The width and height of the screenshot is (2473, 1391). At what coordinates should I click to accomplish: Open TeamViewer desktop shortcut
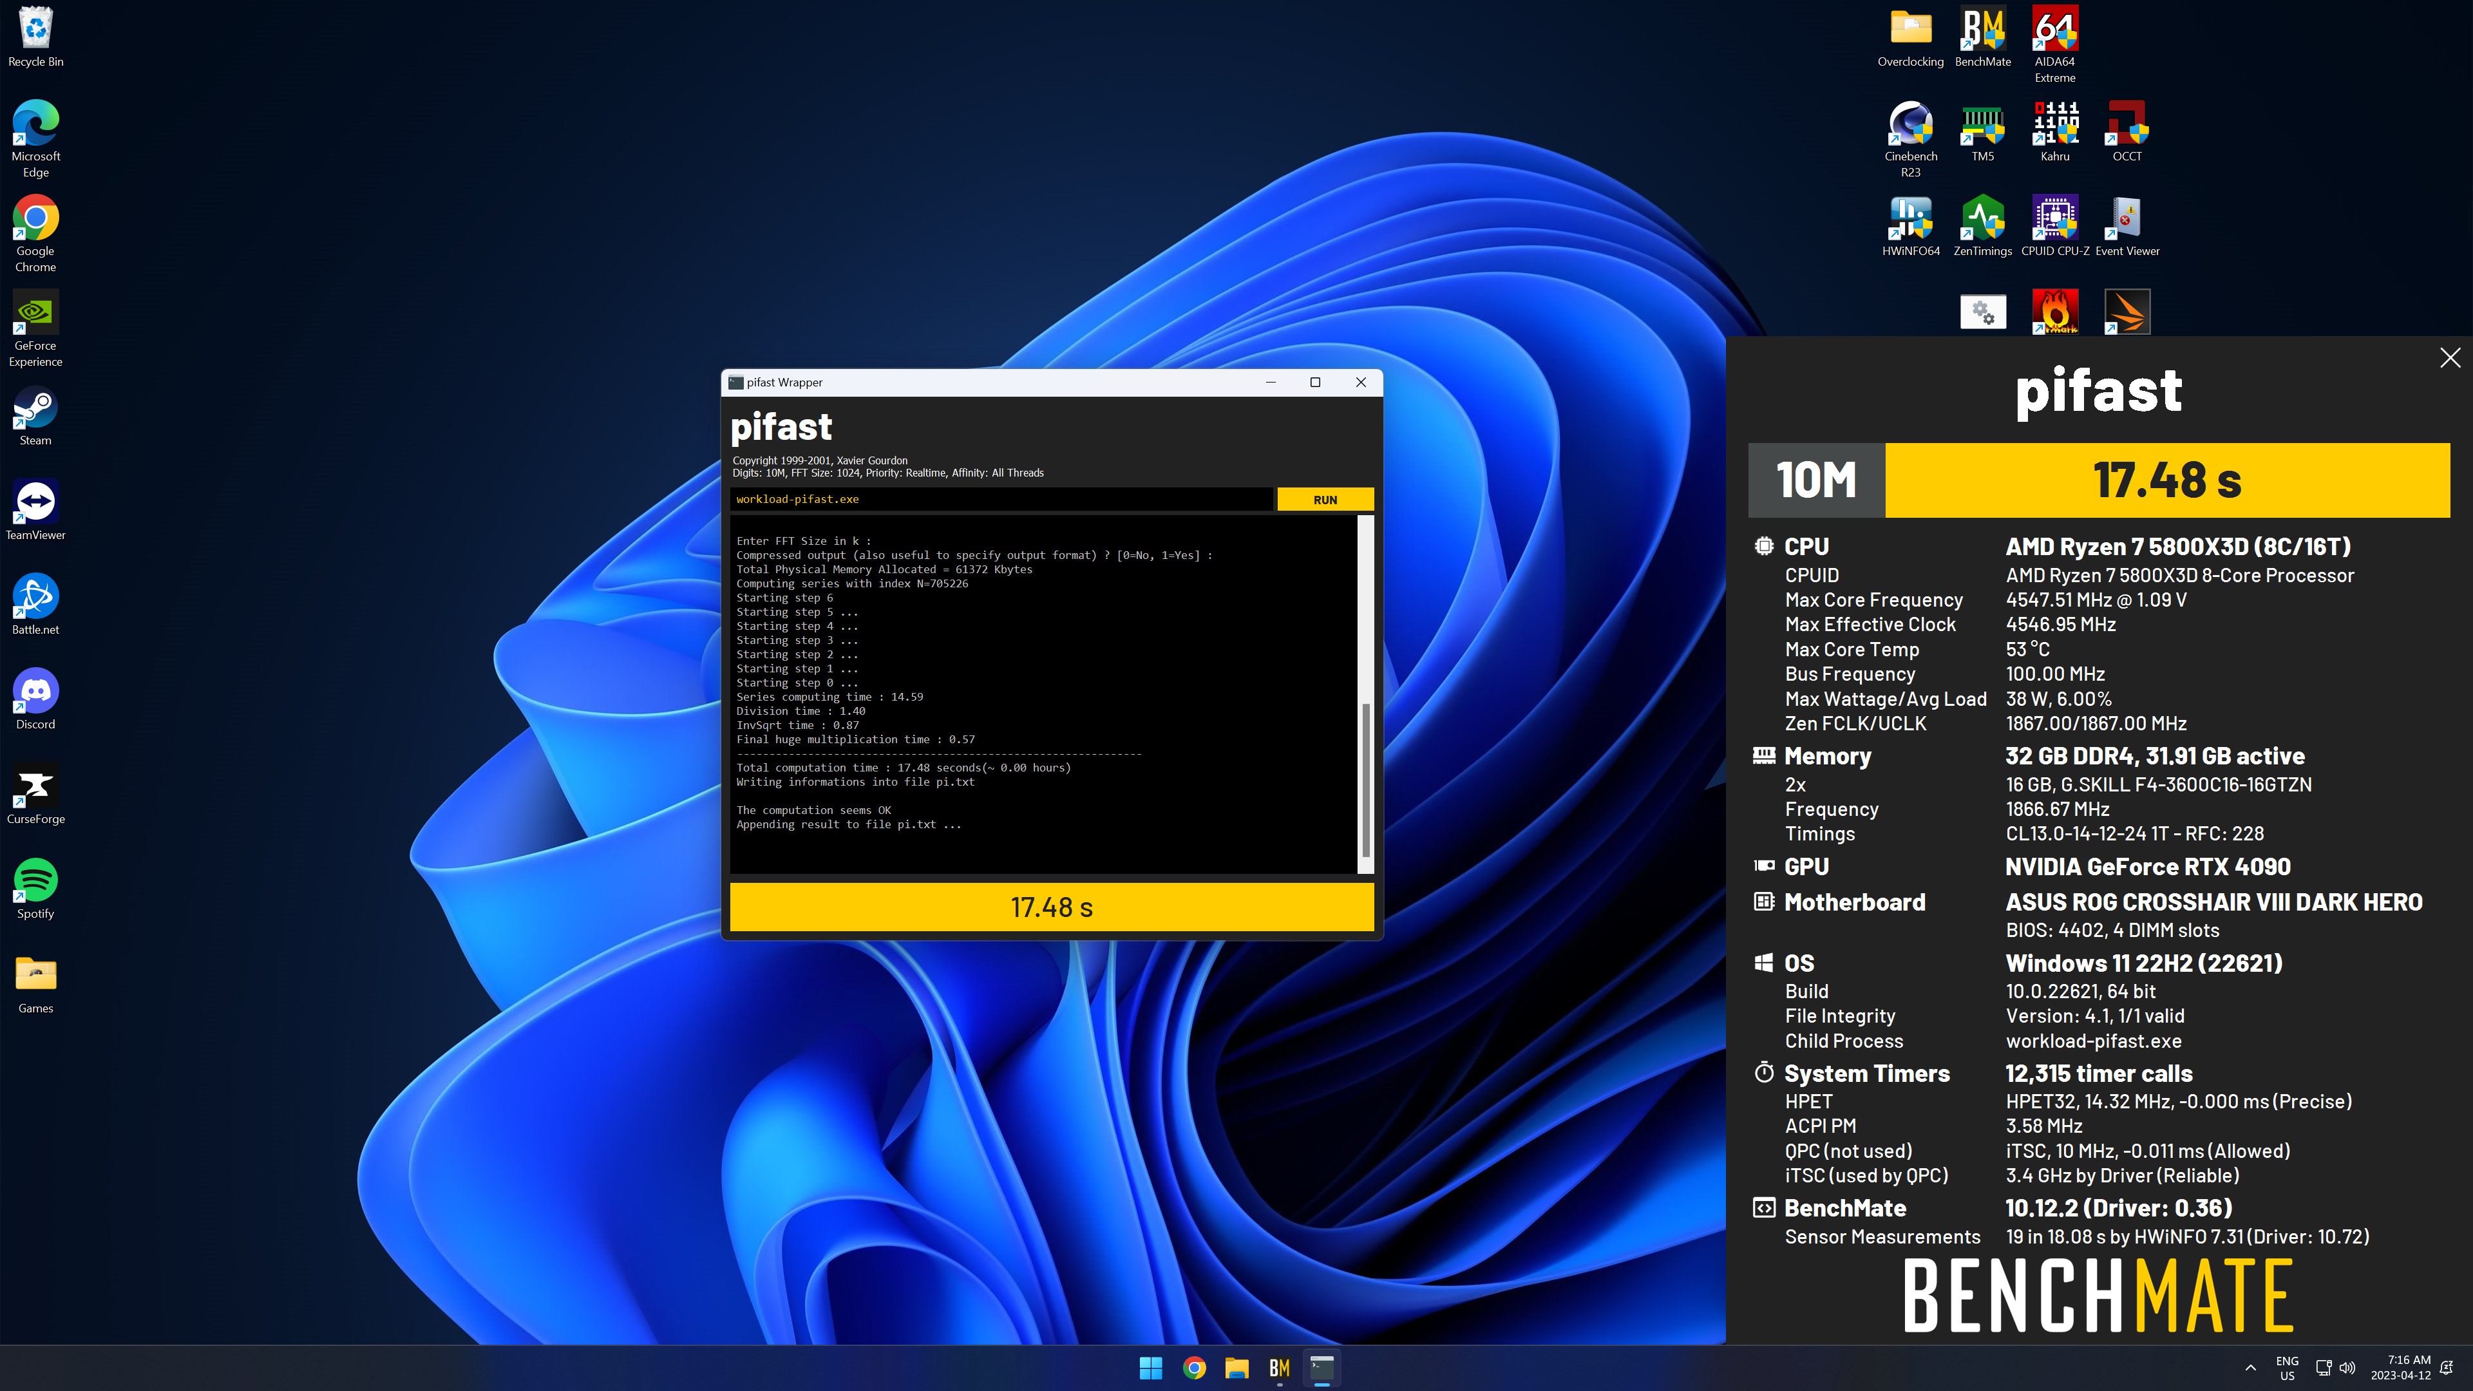pos(35,510)
